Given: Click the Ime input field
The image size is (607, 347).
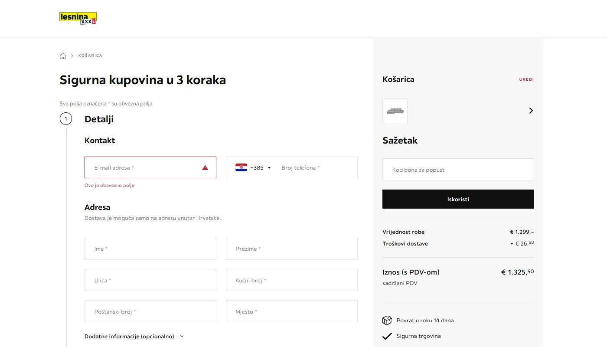Looking at the screenshot, I should click(150, 249).
